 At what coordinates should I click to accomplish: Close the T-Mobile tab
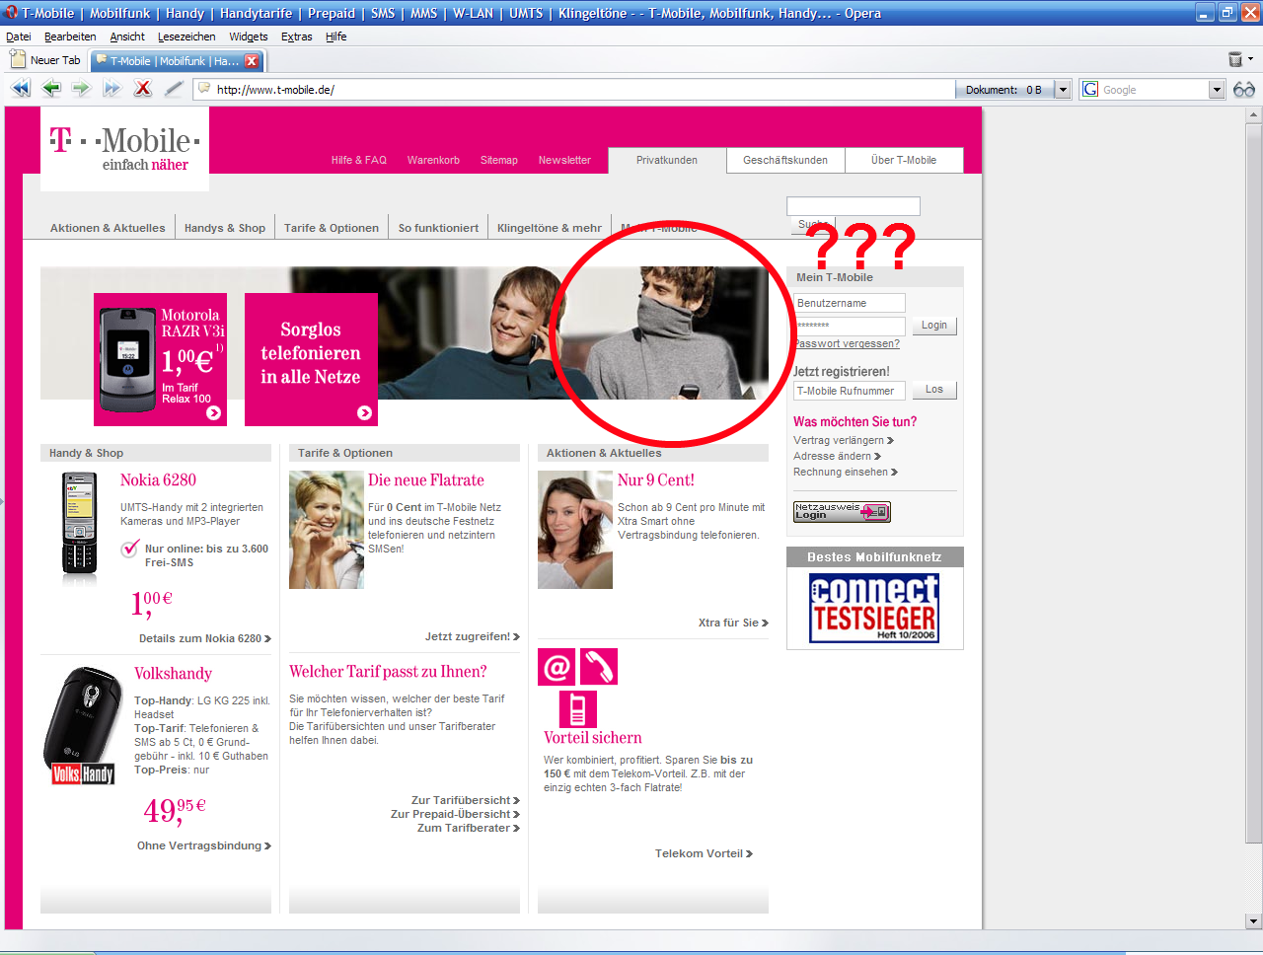252,61
